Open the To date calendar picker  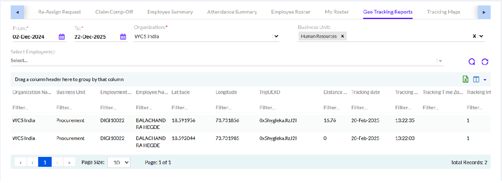[123, 37]
